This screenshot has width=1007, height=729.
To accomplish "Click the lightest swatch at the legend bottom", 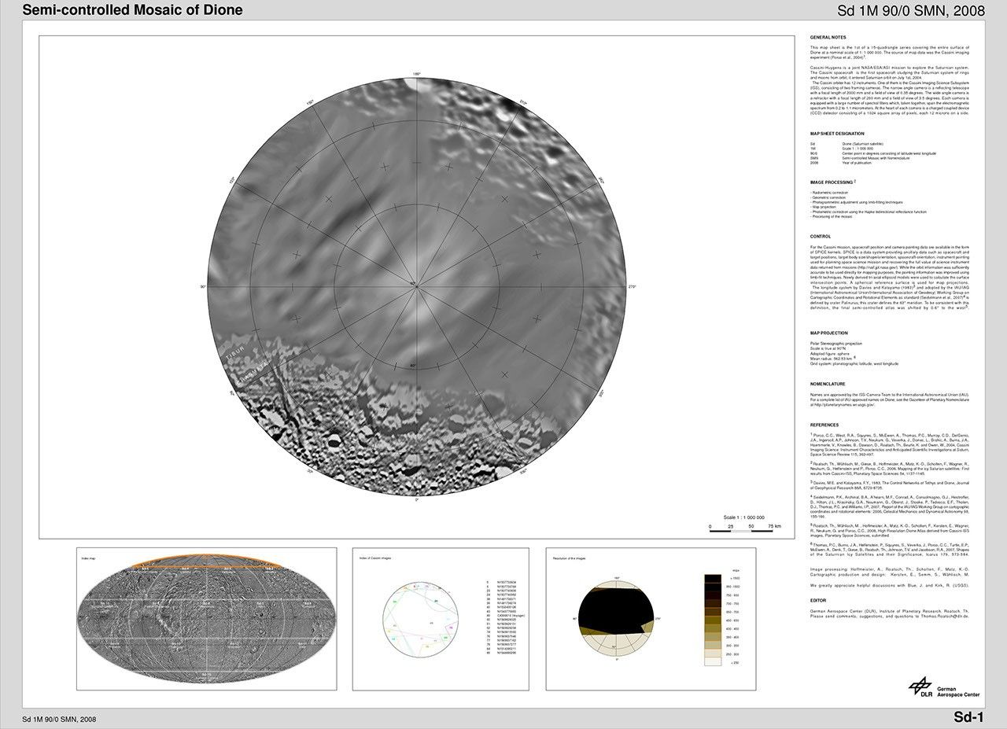I will click(x=712, y=661).
